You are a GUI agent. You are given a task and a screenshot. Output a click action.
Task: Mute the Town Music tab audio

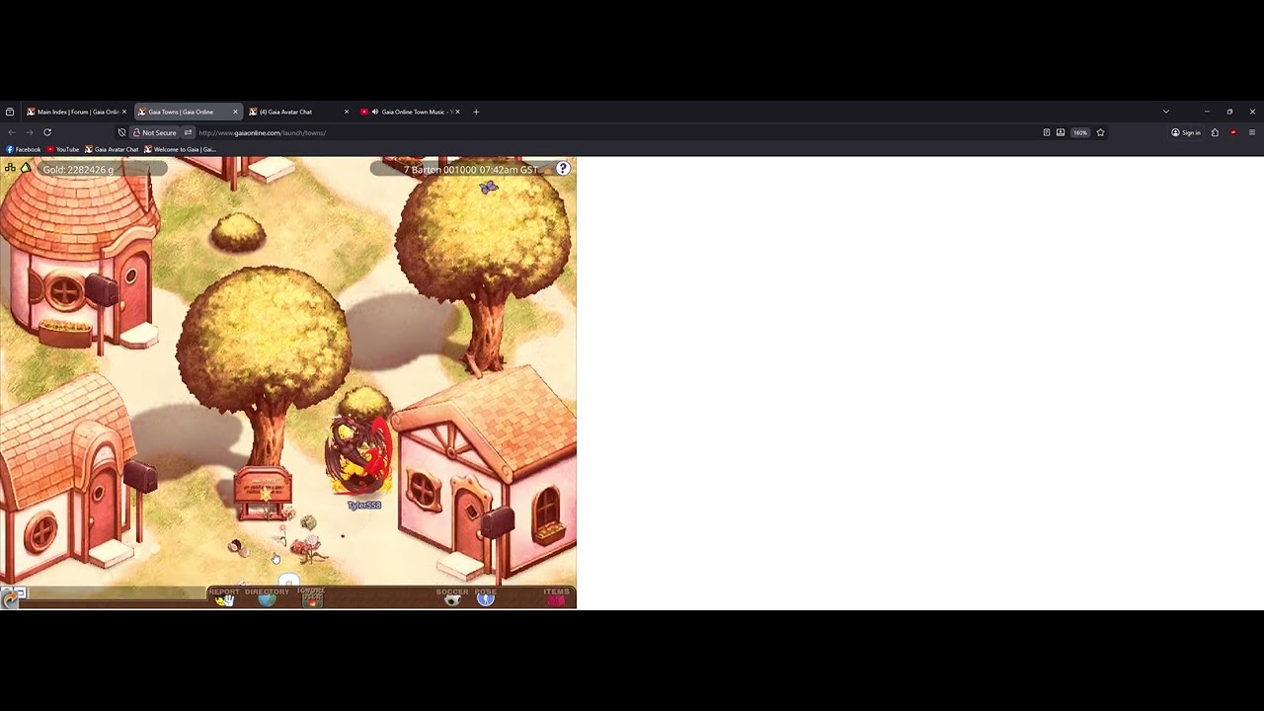click(x=375, y=112)
